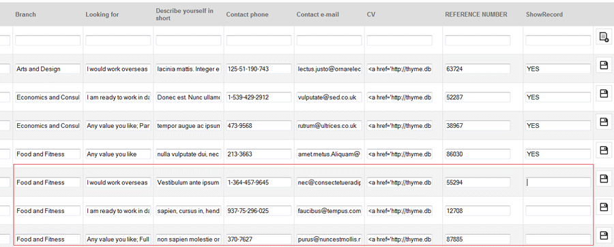Click the ShowRecord column header
614x247 pixels.
point(544,14)
